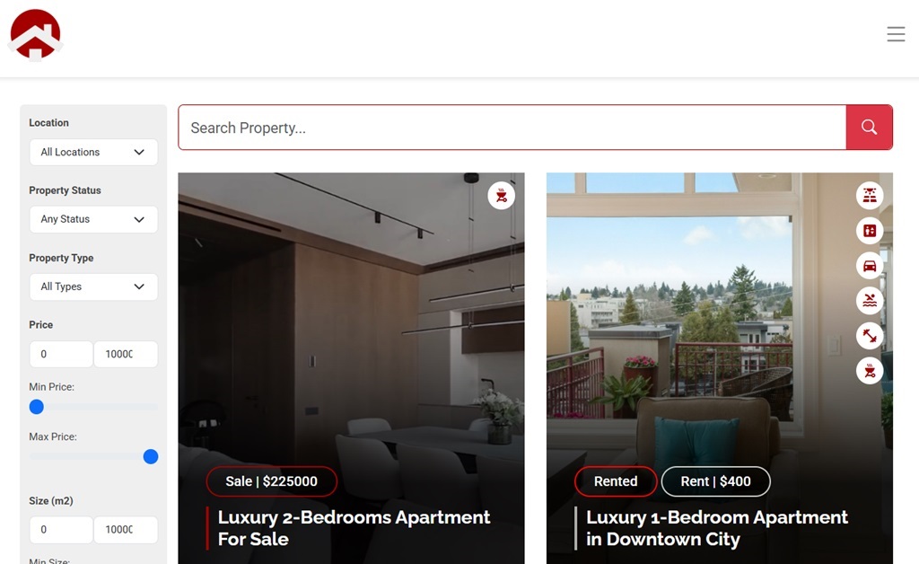The height and width of the screenshot is (564, 919).
Task: Open Luxury 1-Bedroom Apartment in Downtown City
Action: (x=717, y=528)
